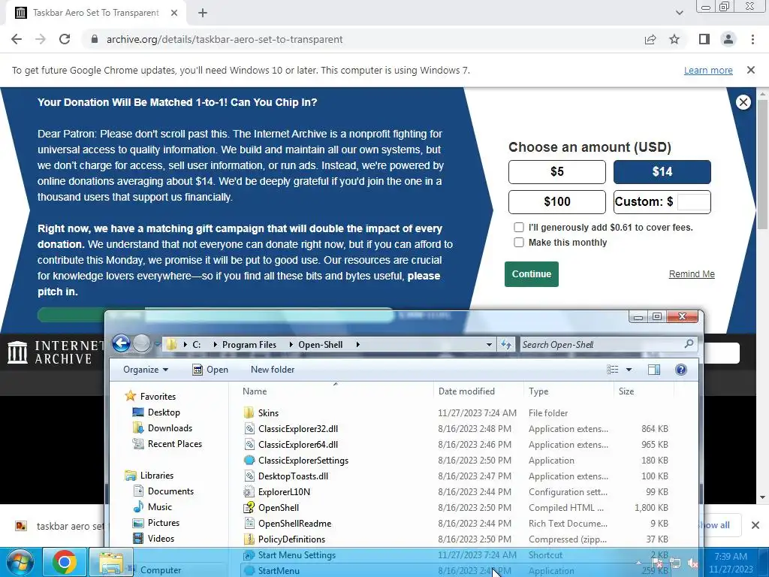
Task: Sort files by Size column
Action: click(x=644, y=391)
